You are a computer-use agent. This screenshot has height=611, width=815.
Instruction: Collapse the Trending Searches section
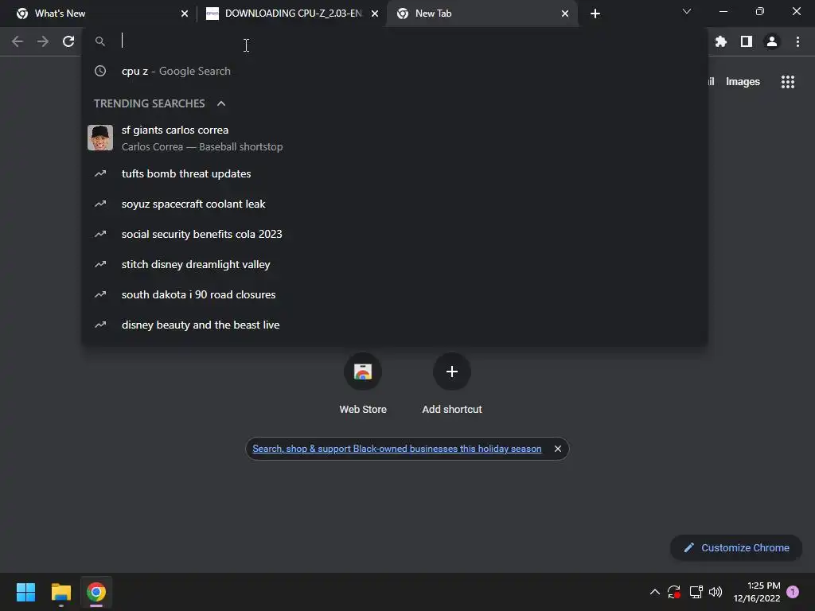221,103
